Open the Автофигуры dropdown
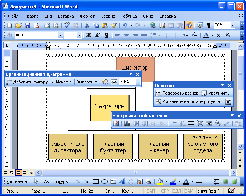Image resolution: width=246 pixels, height=196 pixels. point(58,181)
